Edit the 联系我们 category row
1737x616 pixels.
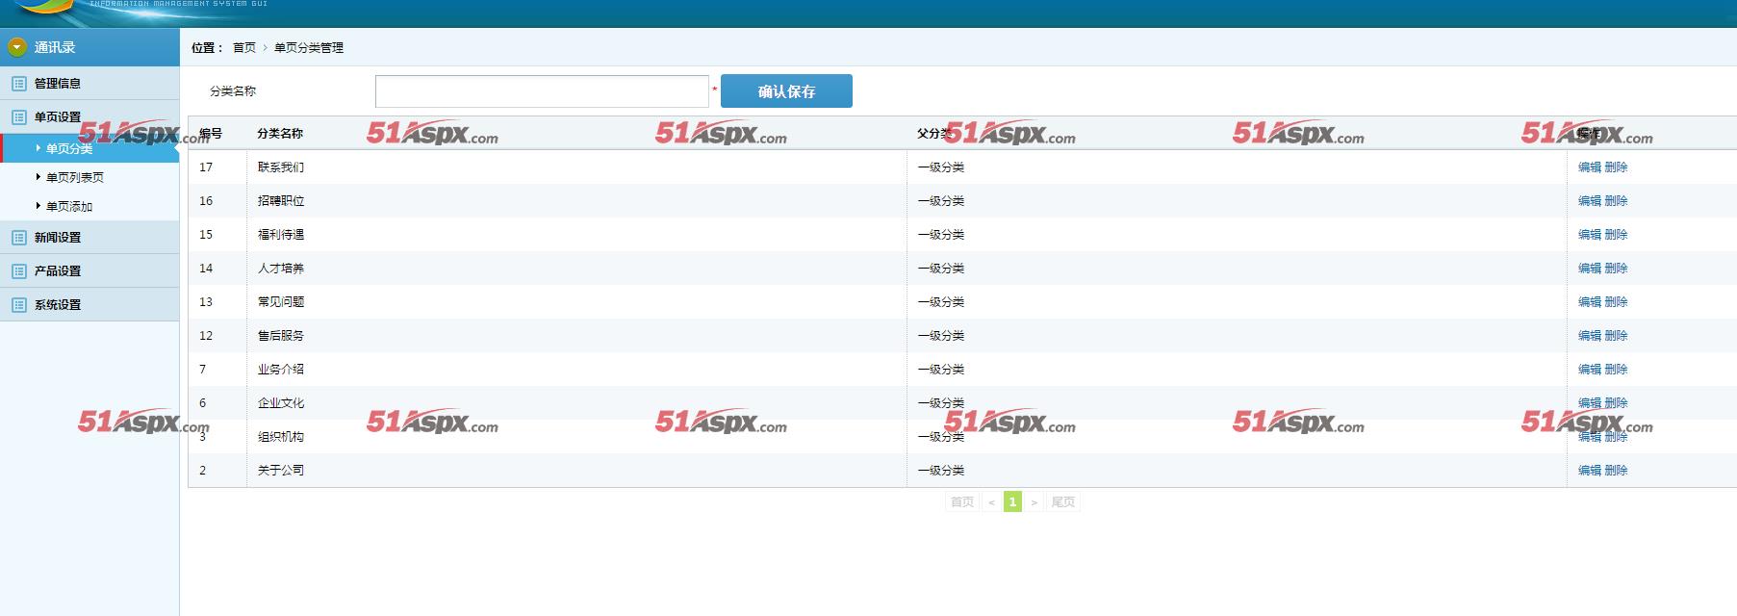[x=1589, y=167]
